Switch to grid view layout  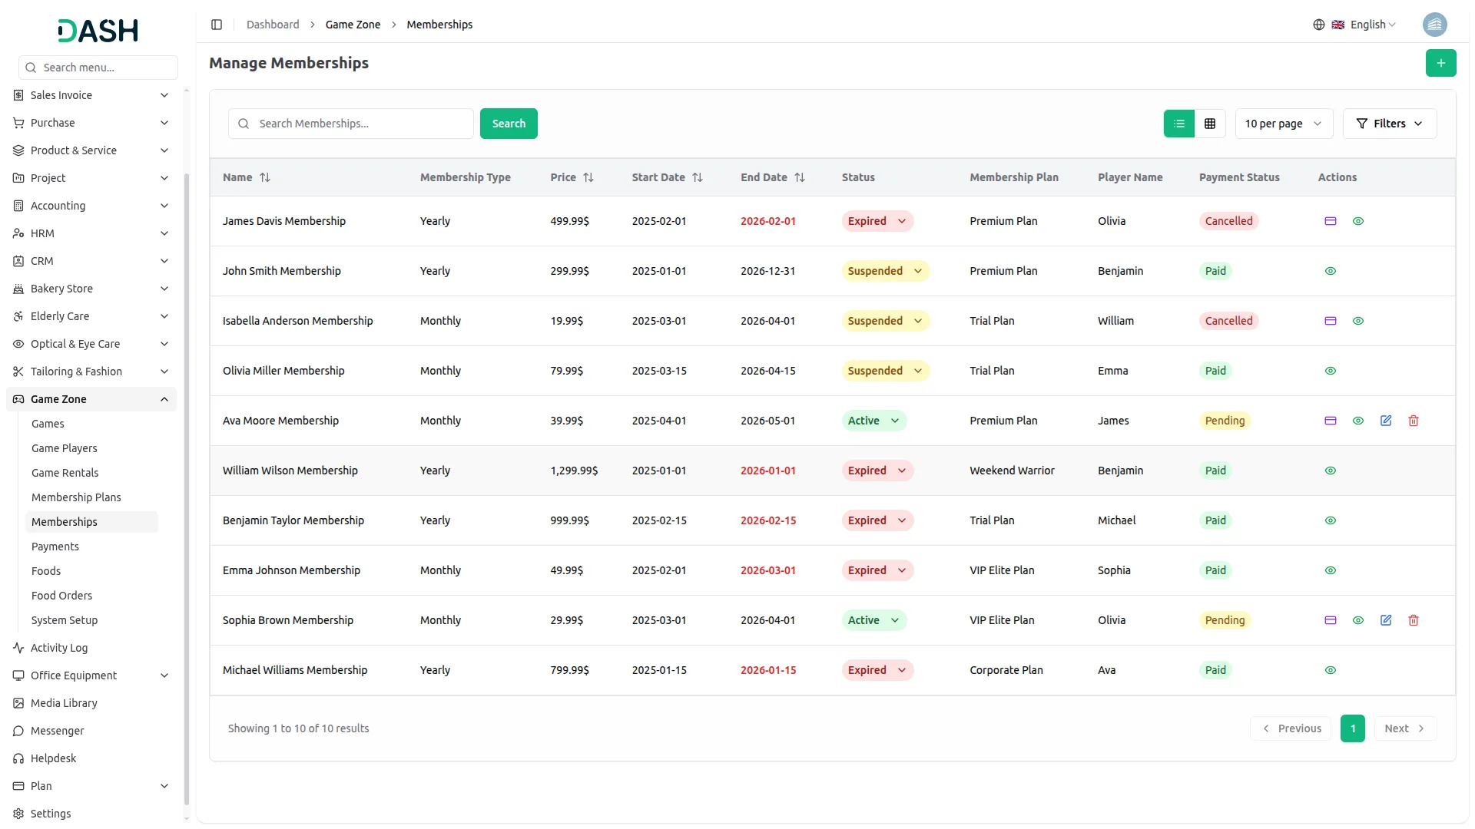coord(1209,124)
